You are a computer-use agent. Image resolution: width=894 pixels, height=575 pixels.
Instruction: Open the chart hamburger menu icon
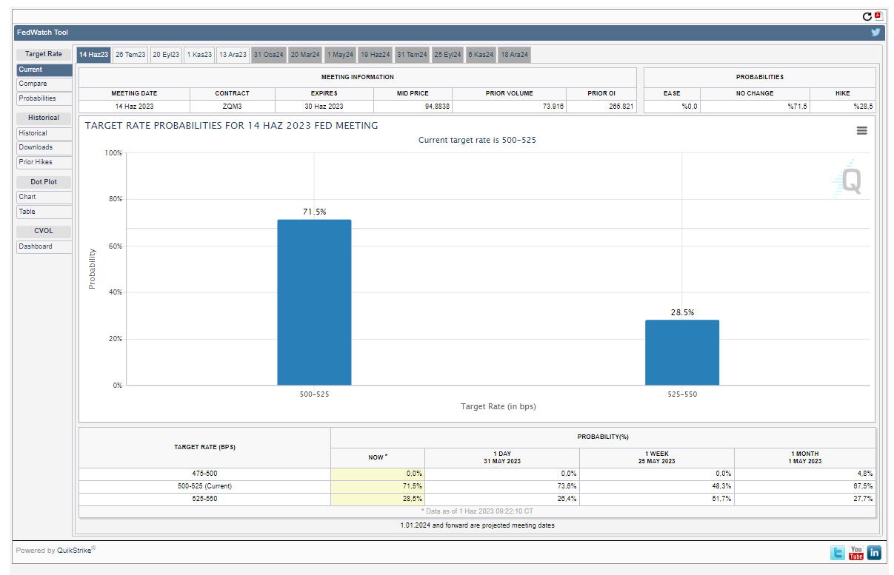[x=861, y=130]
